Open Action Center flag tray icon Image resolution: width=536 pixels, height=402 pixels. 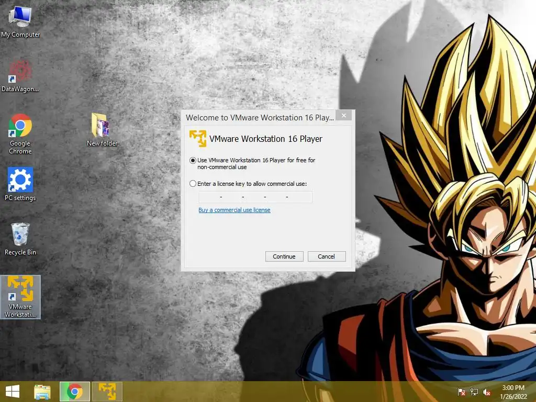(462, 392)
